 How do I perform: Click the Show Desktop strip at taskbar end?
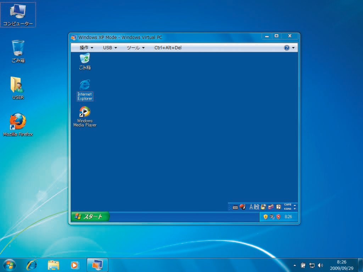pyautogui.click(x=361, y=265)
